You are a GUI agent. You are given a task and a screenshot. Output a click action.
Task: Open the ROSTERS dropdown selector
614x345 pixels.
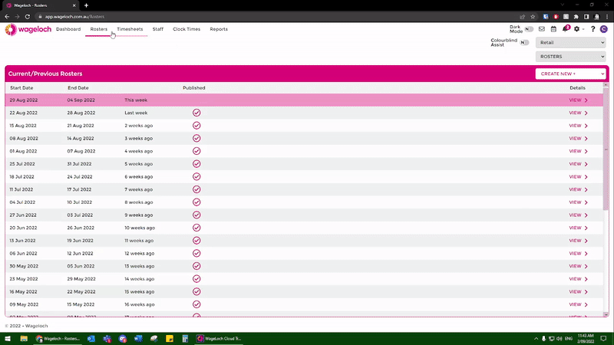coord(570,56)
